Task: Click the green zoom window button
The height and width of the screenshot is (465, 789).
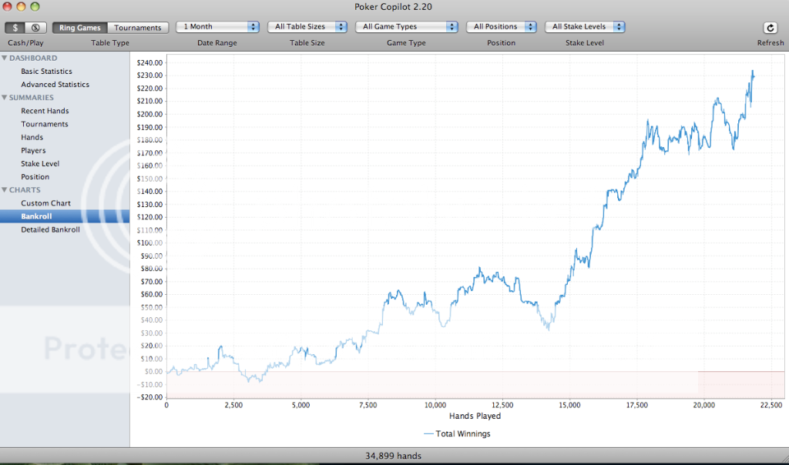Action: (x=35, y=6)
